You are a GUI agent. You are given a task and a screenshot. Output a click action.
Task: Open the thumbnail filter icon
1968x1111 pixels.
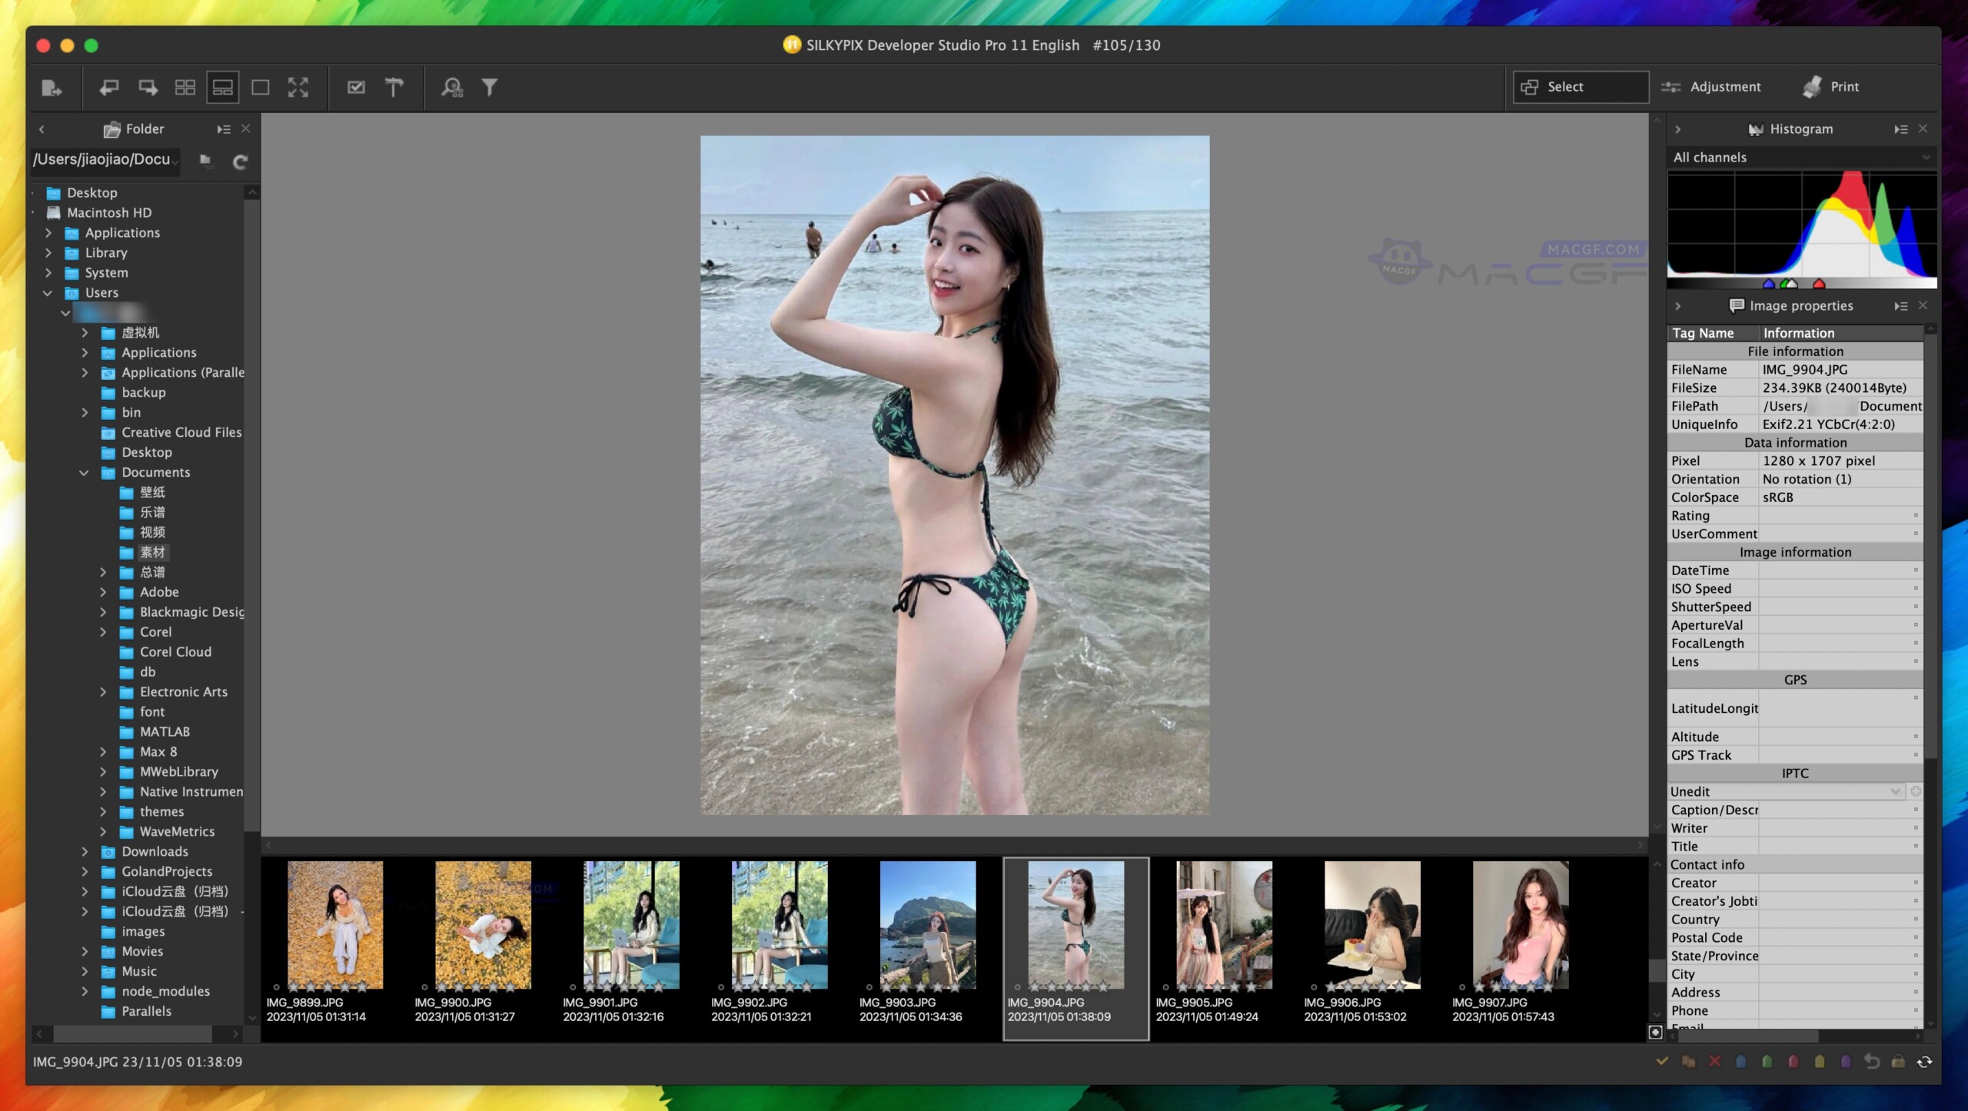tap(491, 87)
